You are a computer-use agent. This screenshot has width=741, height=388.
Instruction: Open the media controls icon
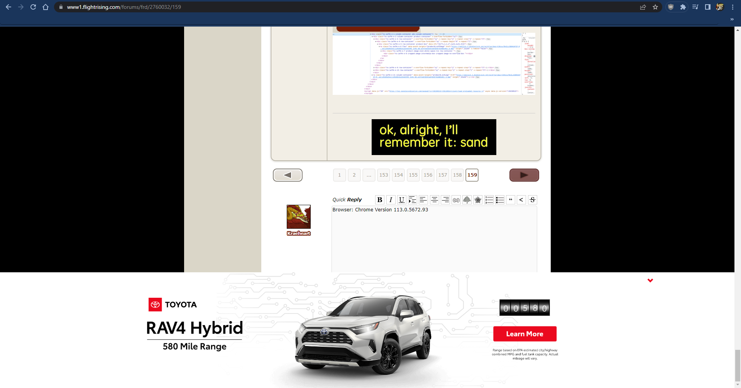(x=695, y=7)
